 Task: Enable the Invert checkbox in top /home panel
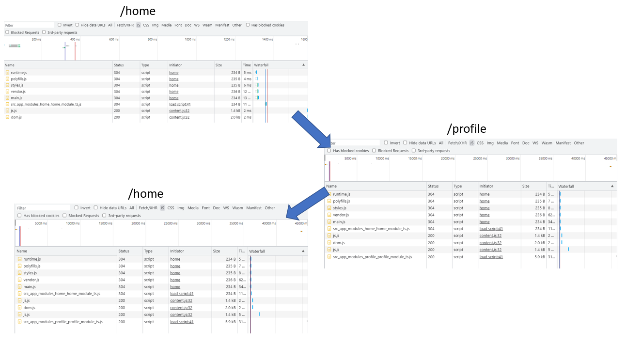click(x=60, y=25)
